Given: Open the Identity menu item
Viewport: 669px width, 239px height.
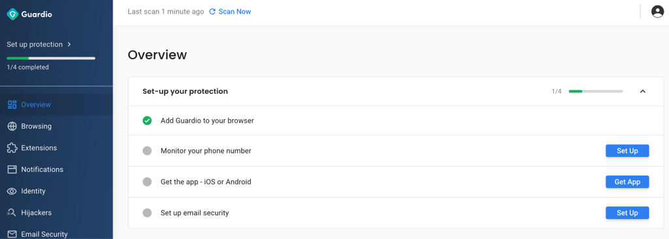Looking at the screenshot, I should (x=56, y=191).
